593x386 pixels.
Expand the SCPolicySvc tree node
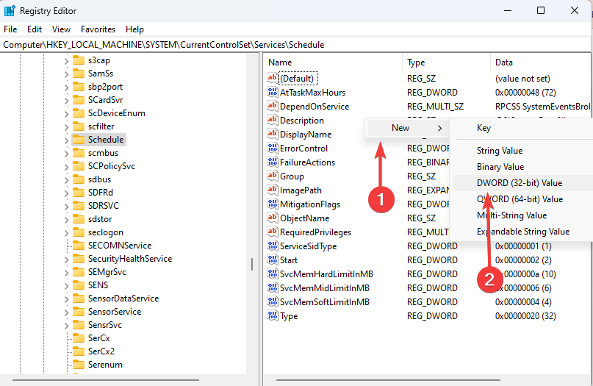(66, 167)
